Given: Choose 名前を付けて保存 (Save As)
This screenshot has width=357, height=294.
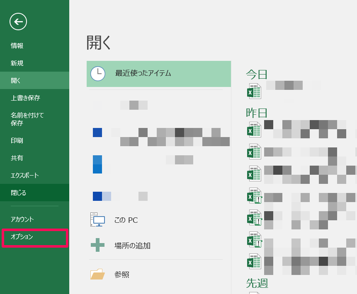Looking at the screenshot, I should (27, 119).
